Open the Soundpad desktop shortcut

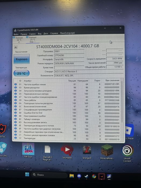[67, 152]
